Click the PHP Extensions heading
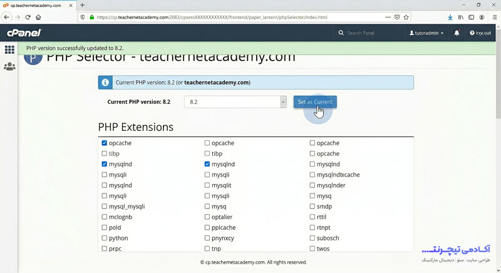501x273 pixels. (135, 127)
